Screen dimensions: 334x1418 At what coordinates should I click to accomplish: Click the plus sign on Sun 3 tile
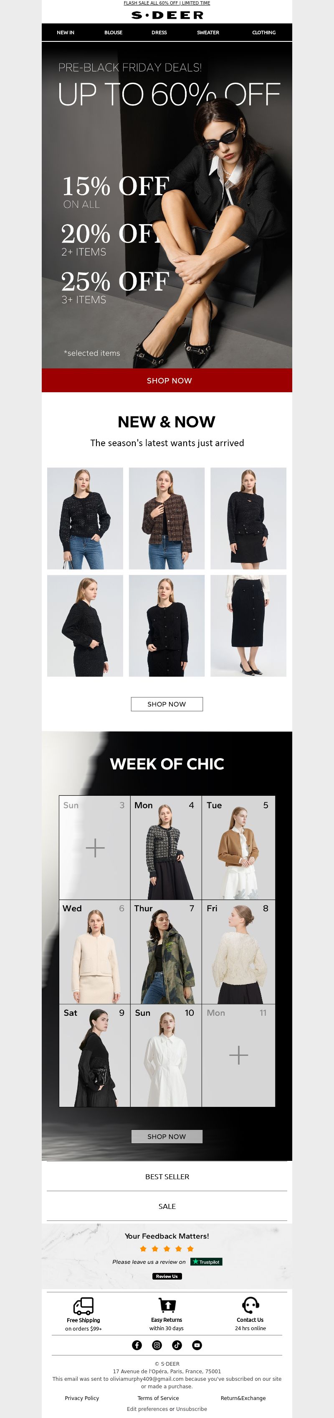(95, 848)
